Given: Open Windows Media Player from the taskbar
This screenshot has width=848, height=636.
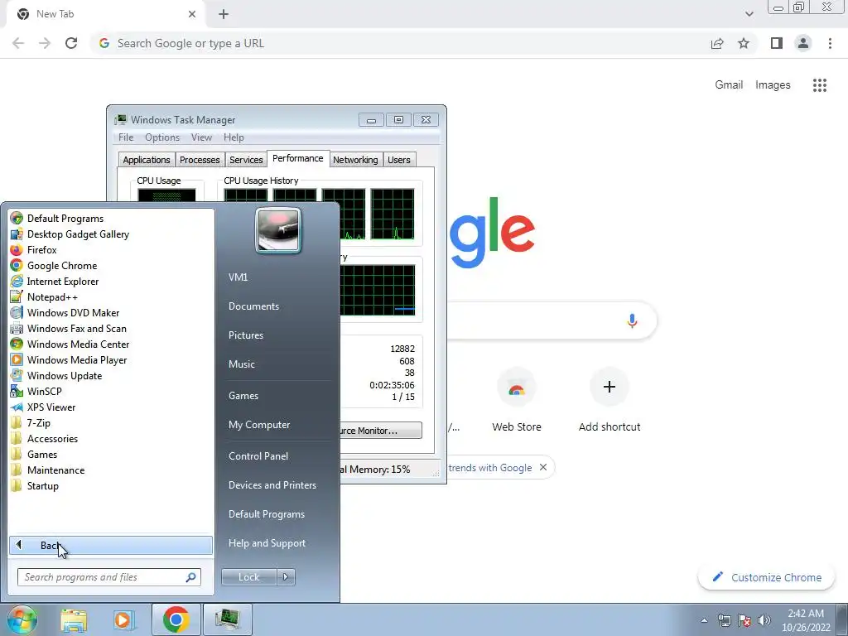Looking at the screenshot, I should point(123,619).
